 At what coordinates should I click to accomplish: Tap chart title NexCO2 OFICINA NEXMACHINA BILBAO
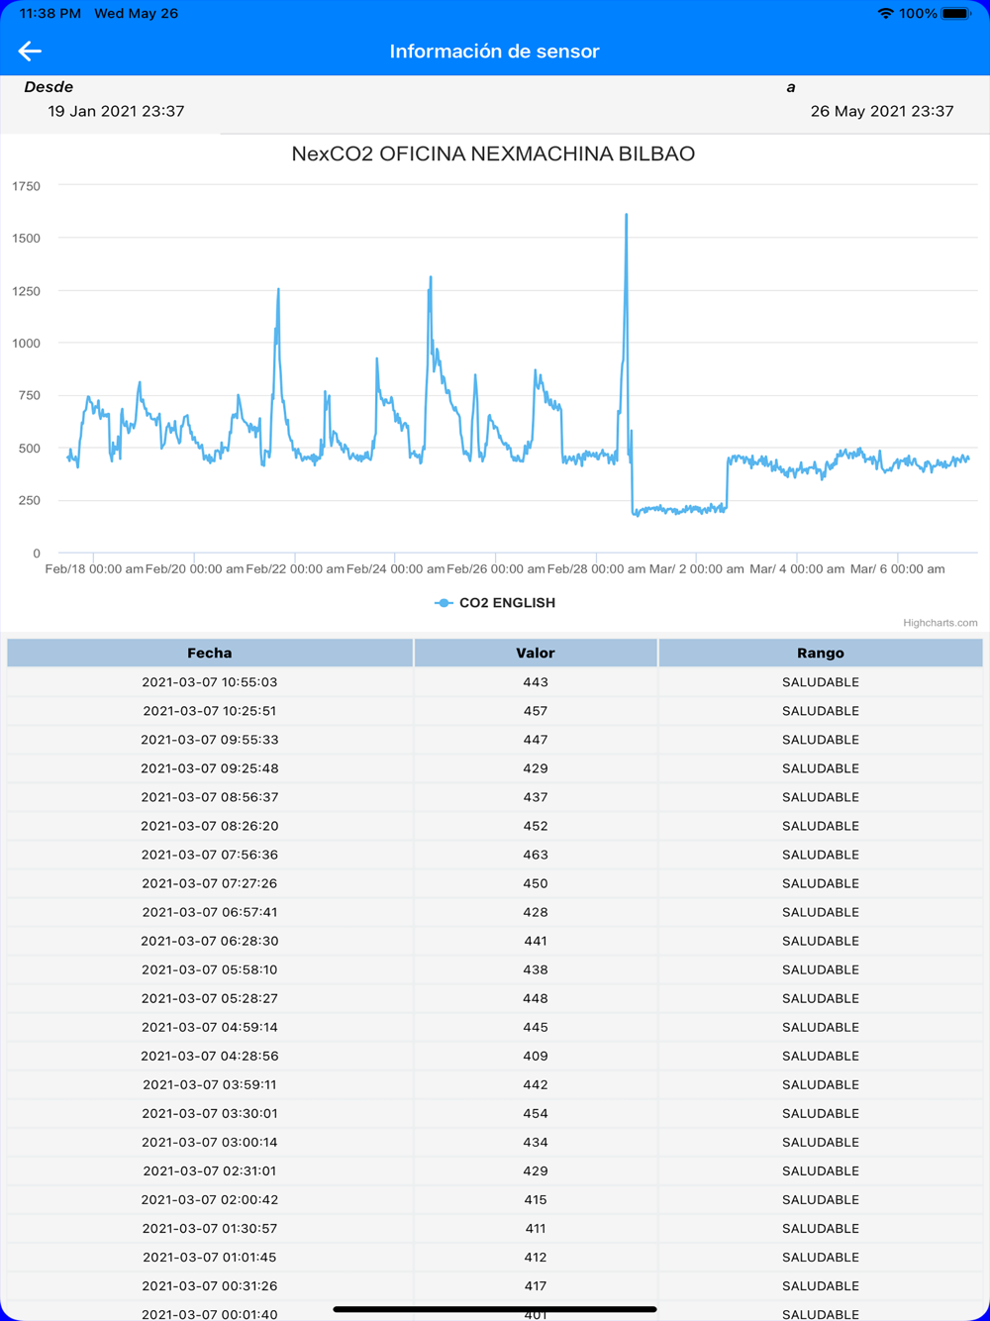493,153
